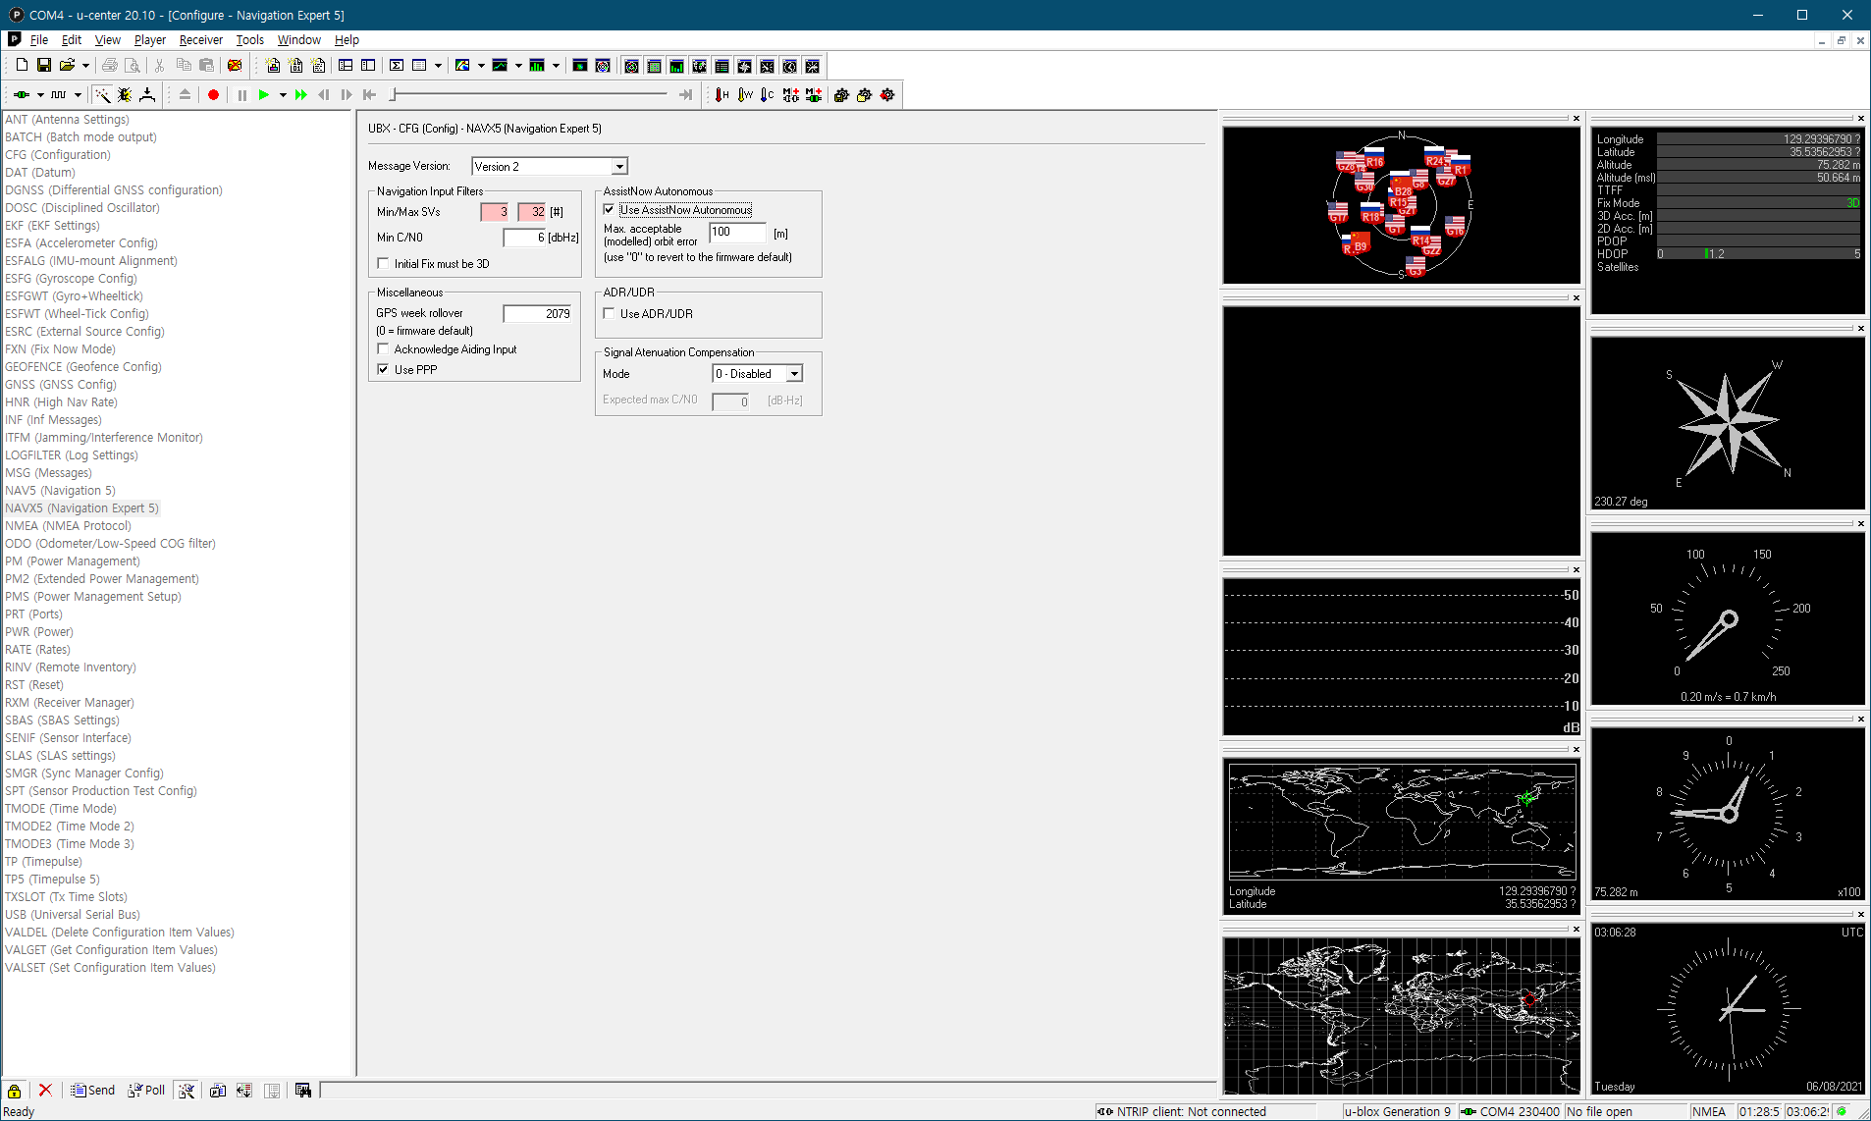Click the Pause playback button
The height and width of the screenshot is (1121, 1871).
(241, 95)
